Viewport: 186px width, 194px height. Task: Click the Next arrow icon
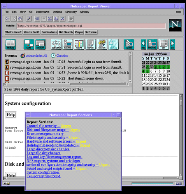pos(172,44)
